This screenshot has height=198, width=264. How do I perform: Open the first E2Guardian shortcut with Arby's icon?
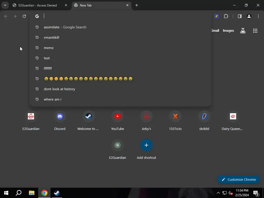tap(31, 121)
